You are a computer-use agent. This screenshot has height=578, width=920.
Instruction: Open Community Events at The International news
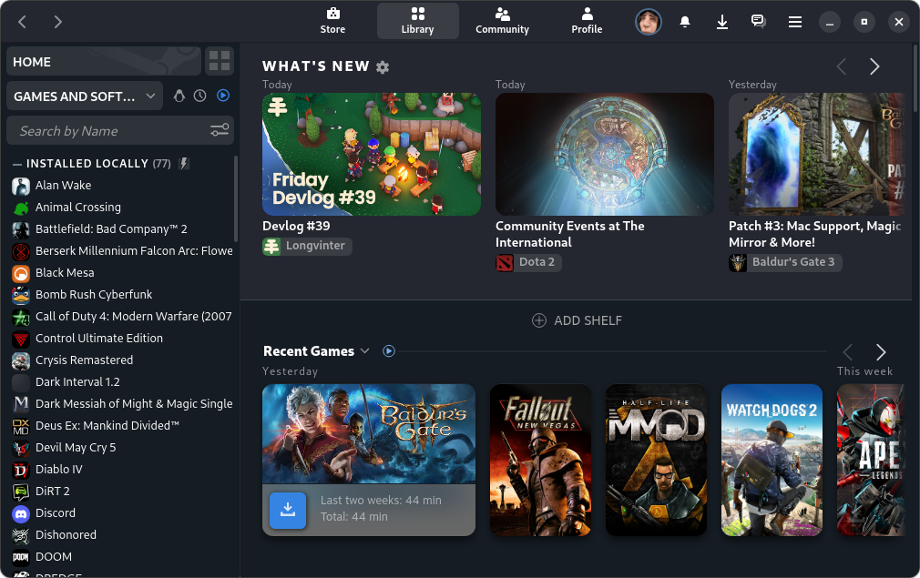(x=569, y=234)
